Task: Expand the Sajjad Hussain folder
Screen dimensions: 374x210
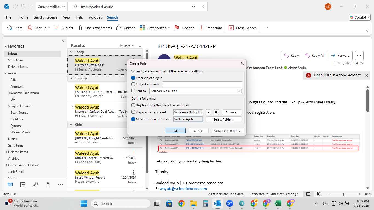Action: pos(9,106)
